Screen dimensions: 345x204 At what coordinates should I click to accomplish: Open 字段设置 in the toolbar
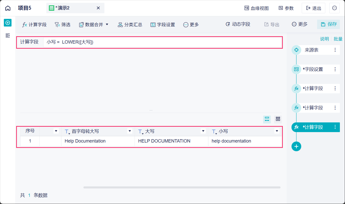coord(163,25)
